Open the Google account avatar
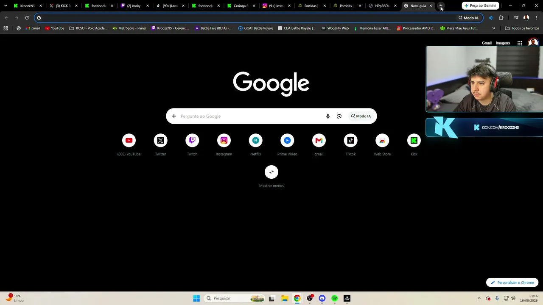The height and width of the screenshot is (305, 543). (533, 43)
